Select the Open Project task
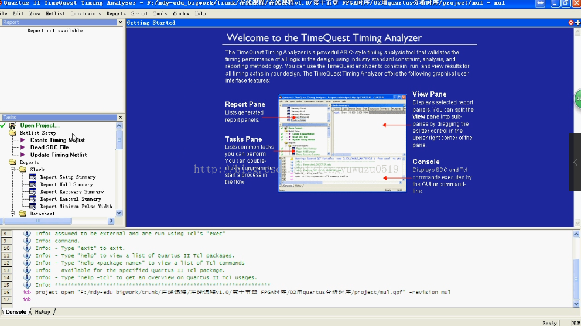 40,125
